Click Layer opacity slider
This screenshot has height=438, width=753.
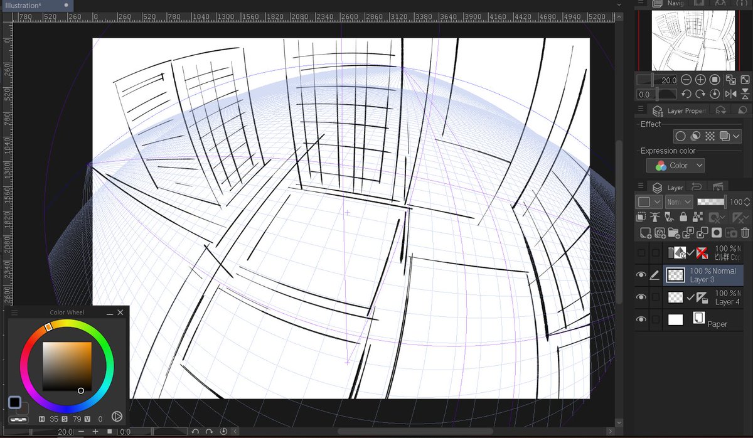coord(712,202)
